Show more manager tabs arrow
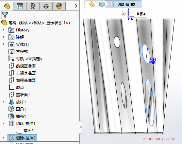Viewport: 182px width, 144px height. (x=76, y=6)
